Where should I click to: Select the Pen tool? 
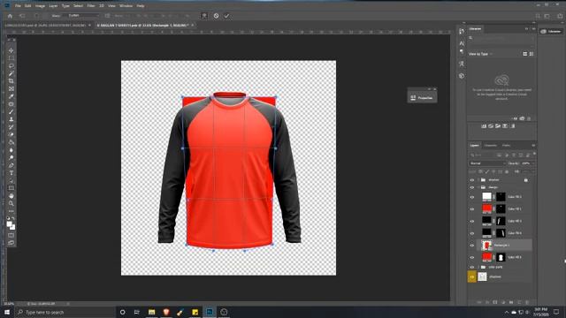click(x=11, y=165)
